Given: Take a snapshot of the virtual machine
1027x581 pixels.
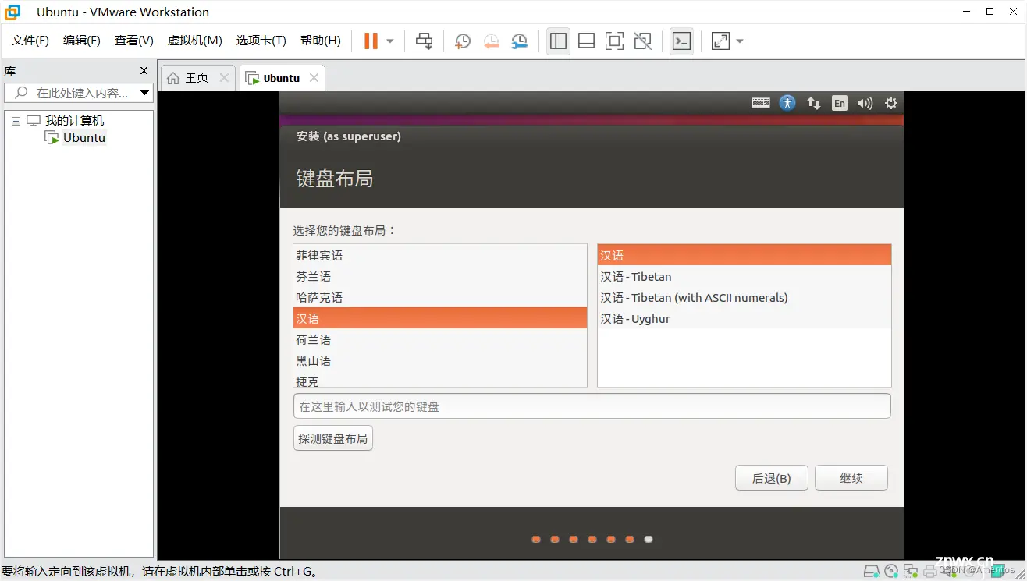Looking at the screenshot, I should 463,41.
